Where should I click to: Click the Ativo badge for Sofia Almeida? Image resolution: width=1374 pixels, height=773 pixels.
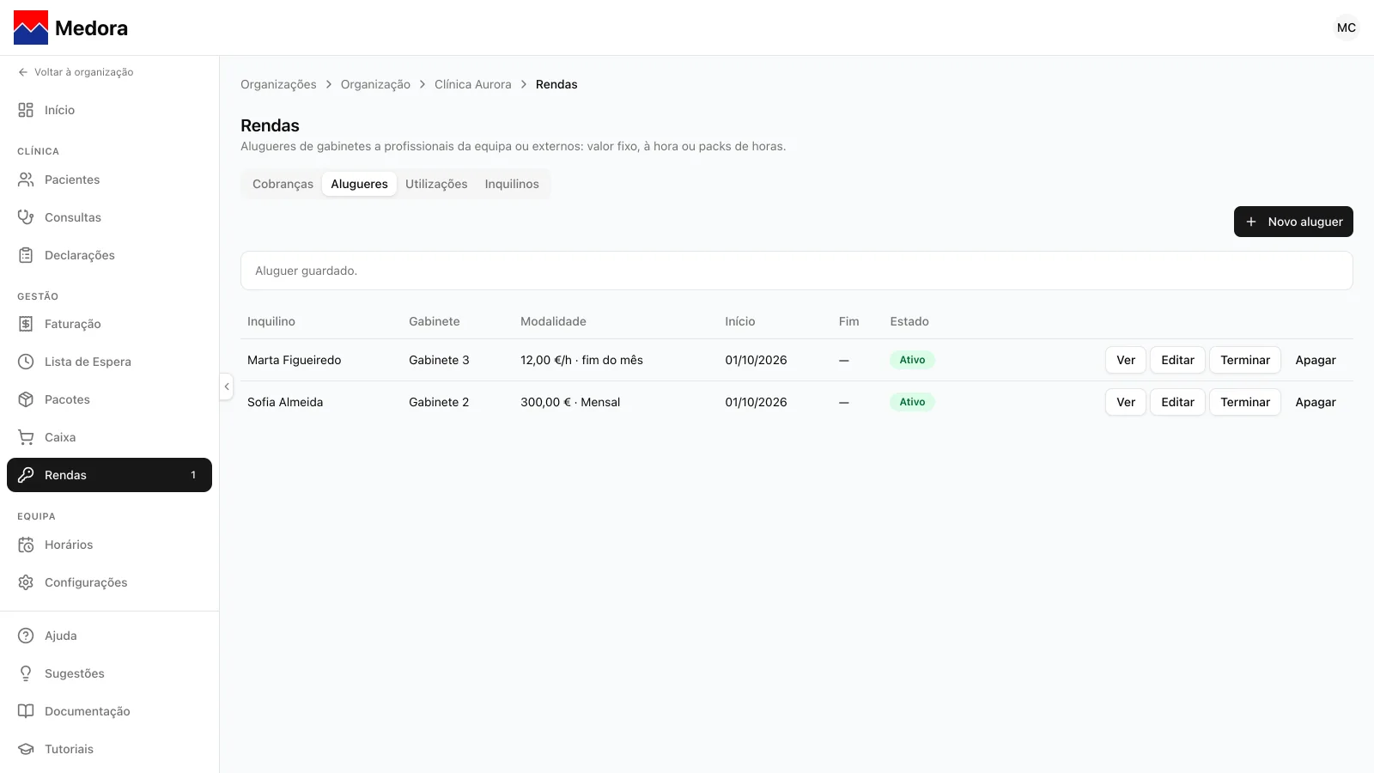[912, 402]
